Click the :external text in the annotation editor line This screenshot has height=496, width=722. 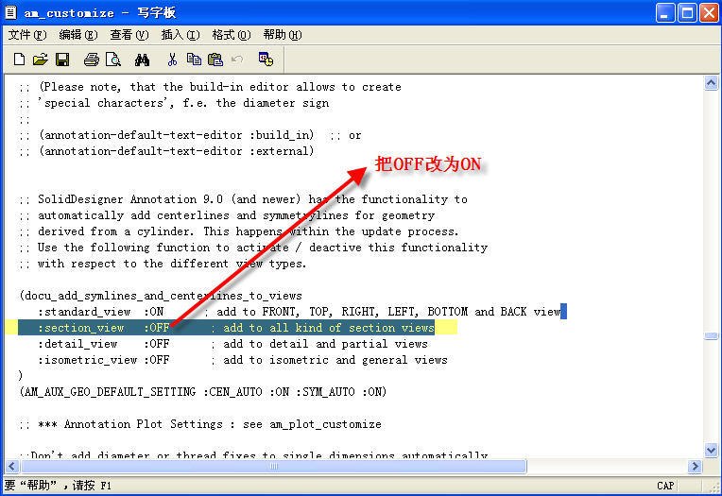click(x=279, y=151)
